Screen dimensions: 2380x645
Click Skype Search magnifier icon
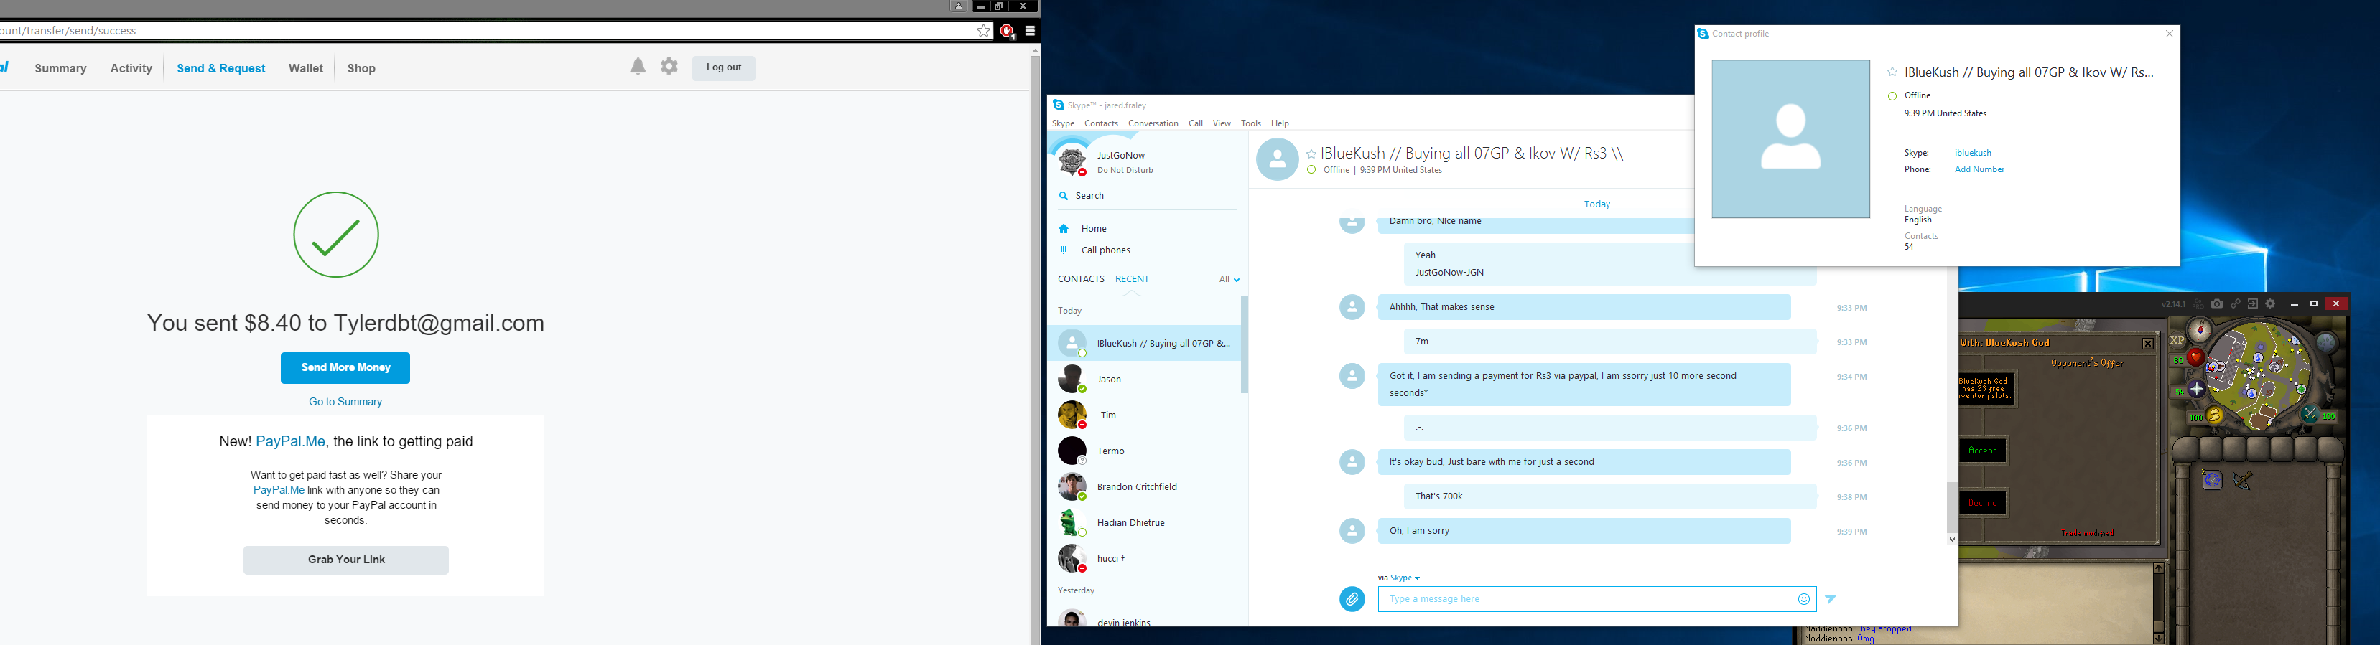[1064, 196]
